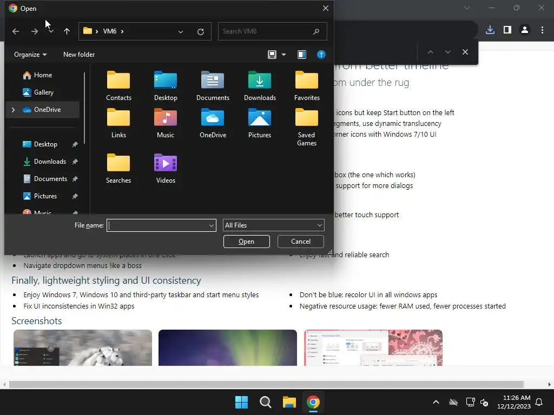
Task: Close the Chrome find bar
Action: click(x=465, y=52)
